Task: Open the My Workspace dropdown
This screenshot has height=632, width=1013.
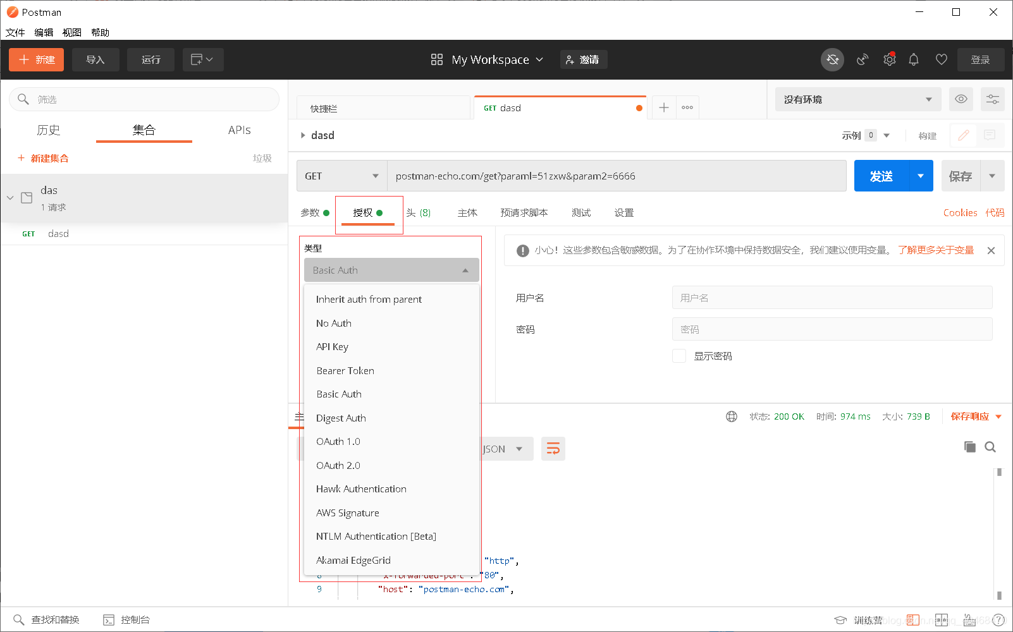Action: [x=497, y=59]
